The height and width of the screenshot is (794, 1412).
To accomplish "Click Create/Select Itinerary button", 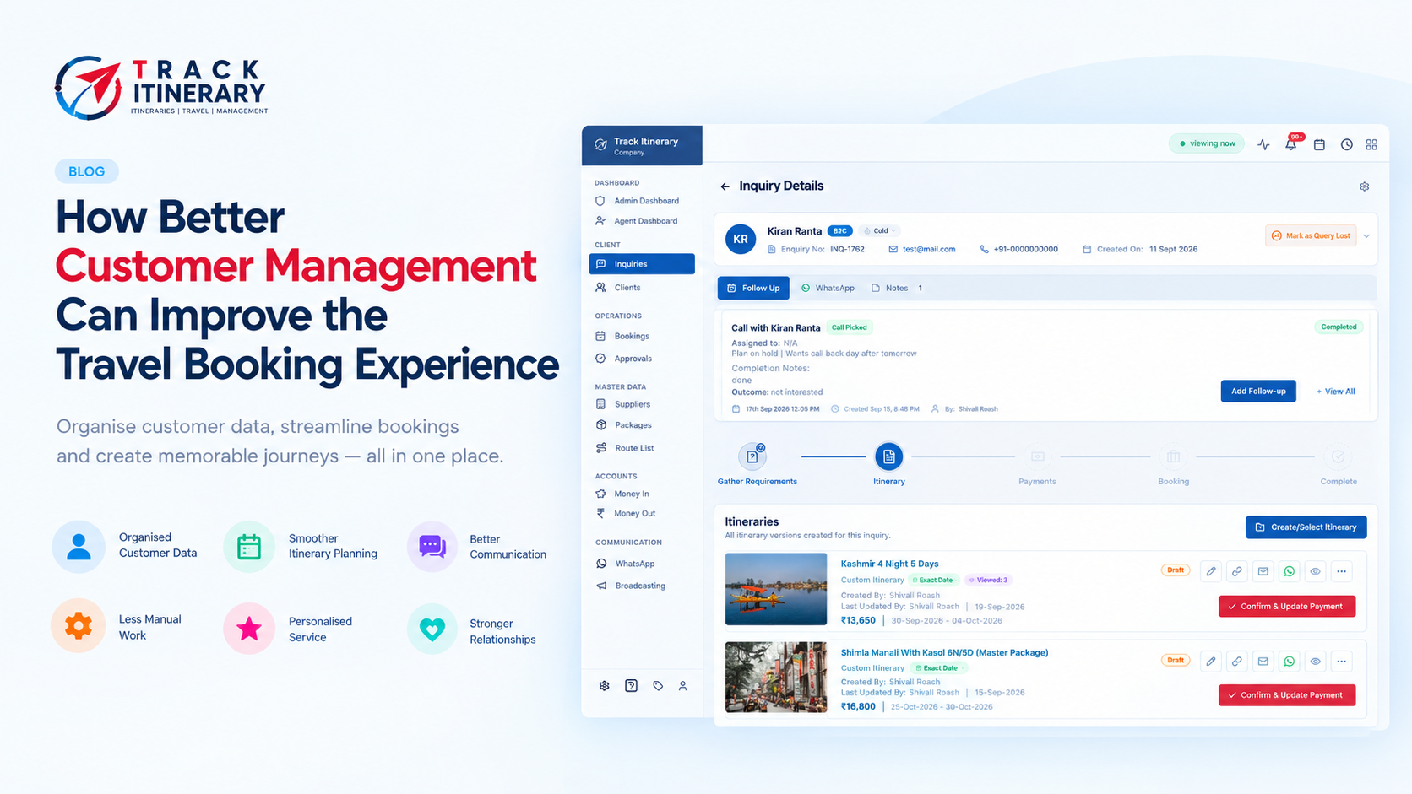I will point(1306,527).
